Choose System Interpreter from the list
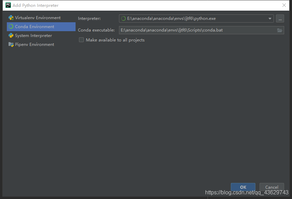 [41, 36]
